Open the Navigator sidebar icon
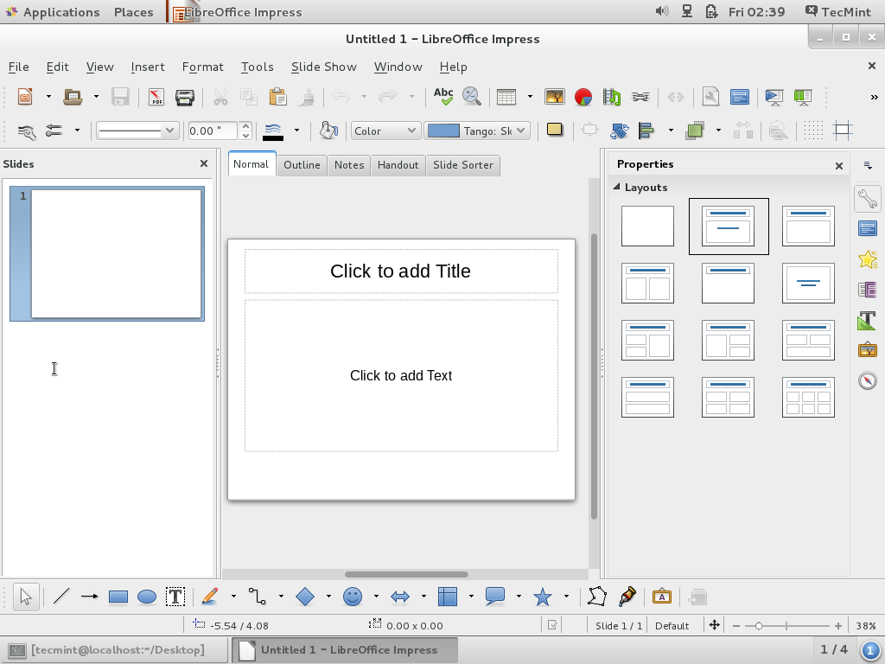The image size is (885, 664). click(867, 380)
